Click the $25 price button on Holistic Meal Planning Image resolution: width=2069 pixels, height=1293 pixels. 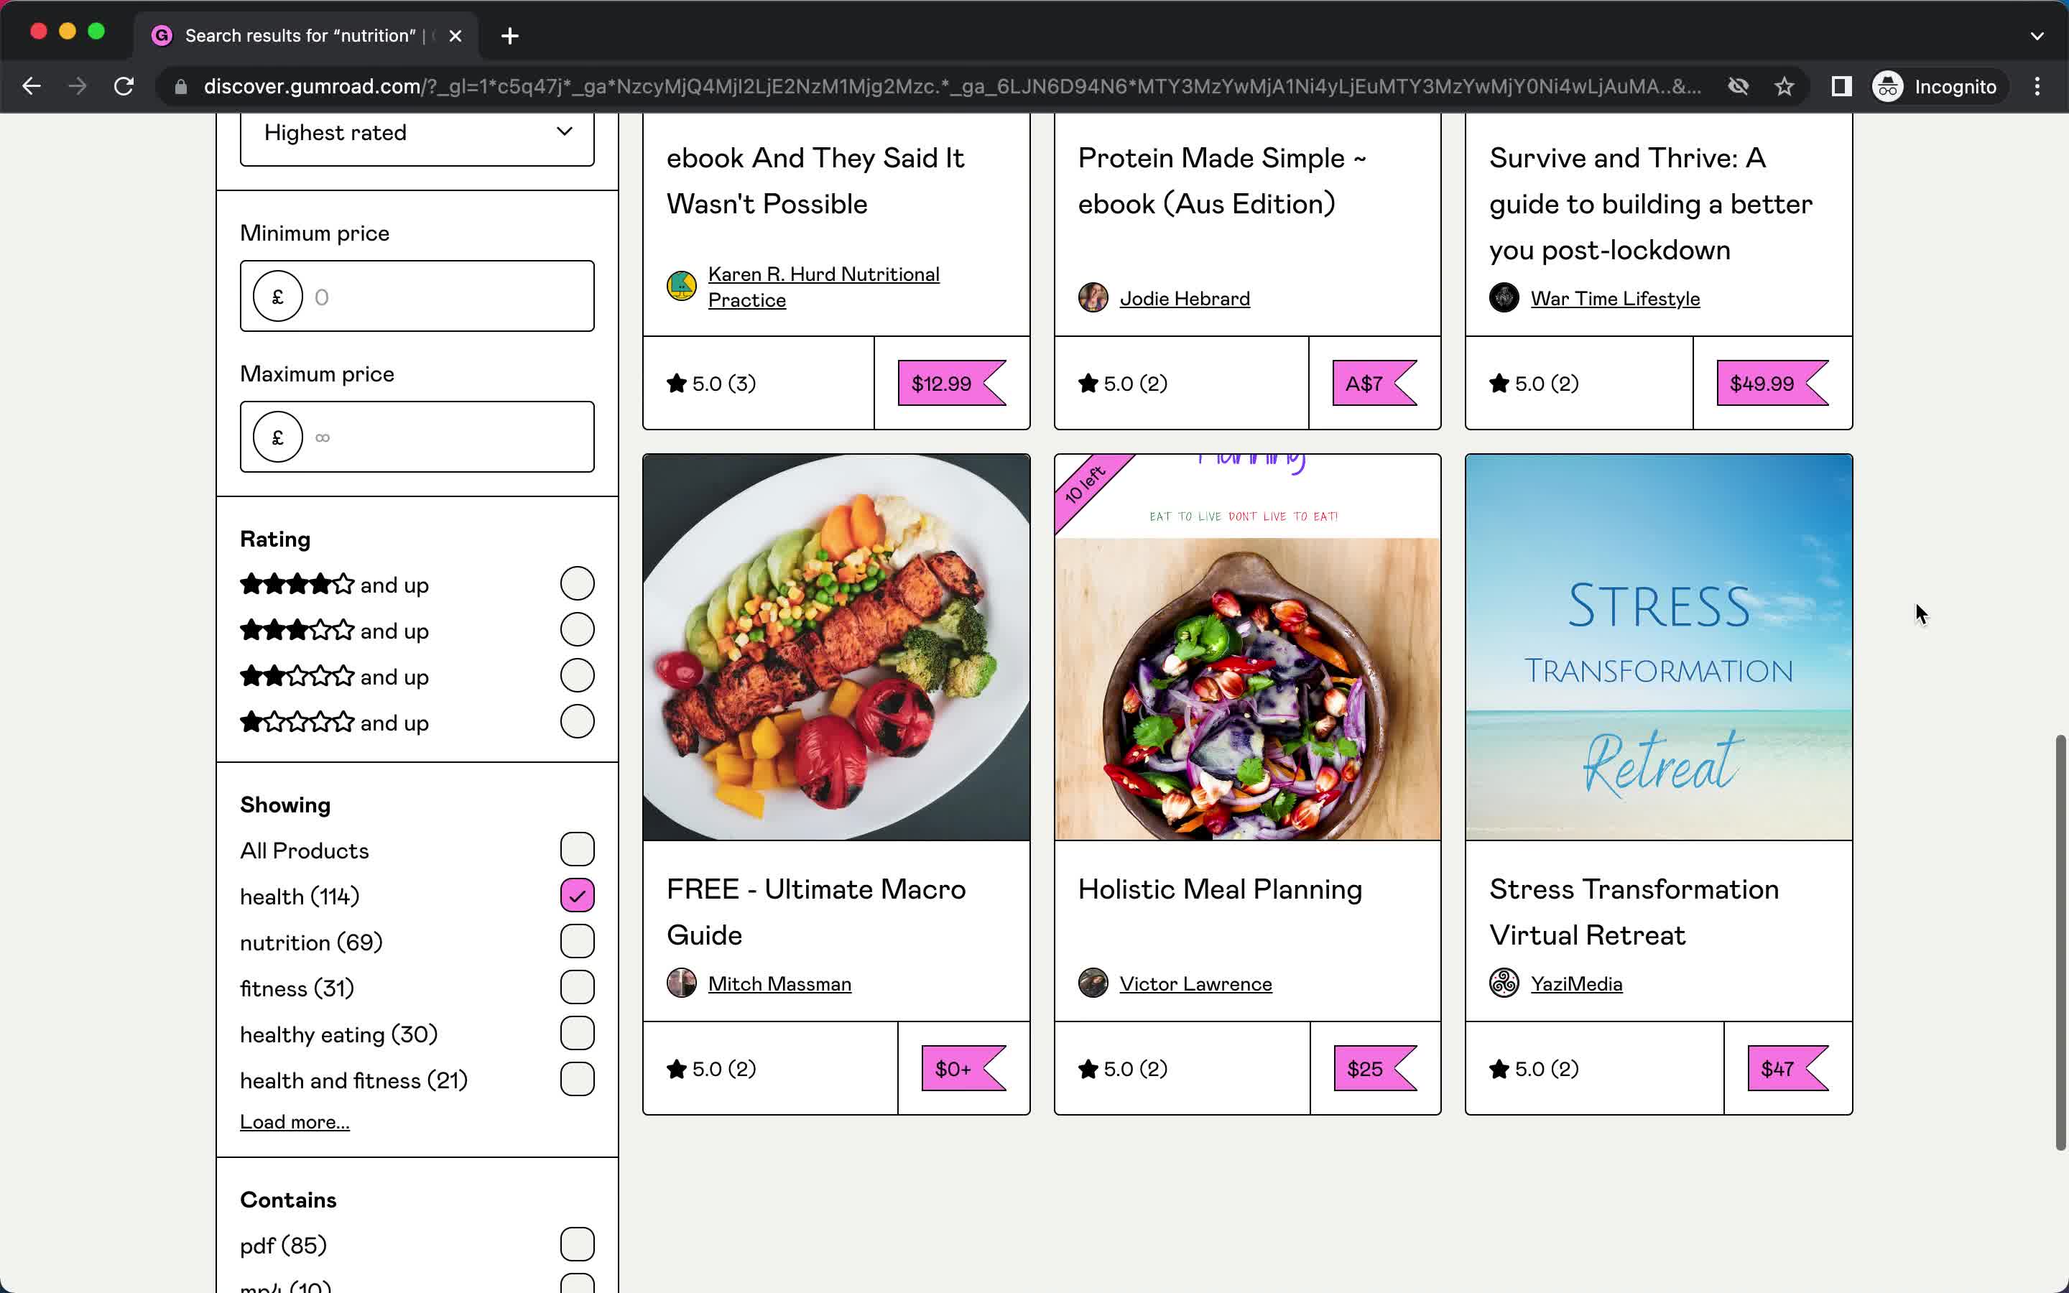coord(1364,1068)
